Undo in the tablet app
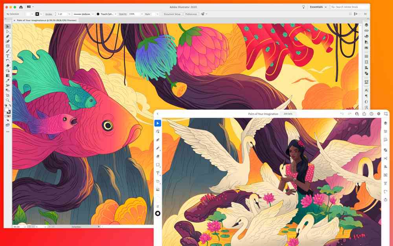 [342, 114]
